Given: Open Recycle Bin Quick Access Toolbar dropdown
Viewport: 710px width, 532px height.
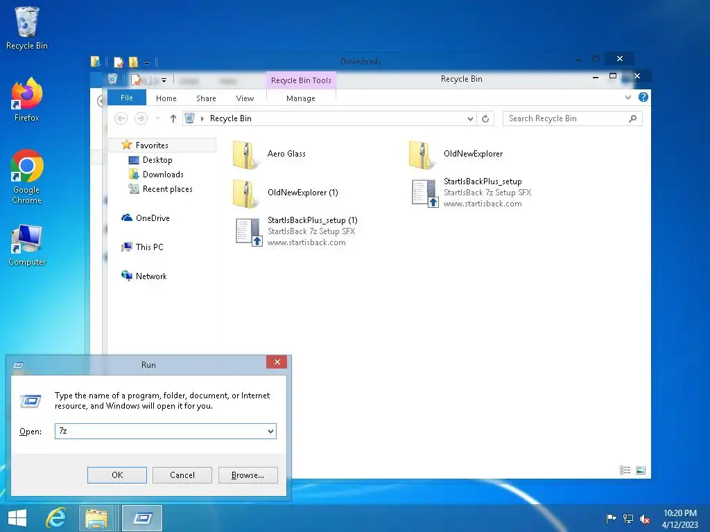Looking at the screenshot, I should [x=164, y=80].
